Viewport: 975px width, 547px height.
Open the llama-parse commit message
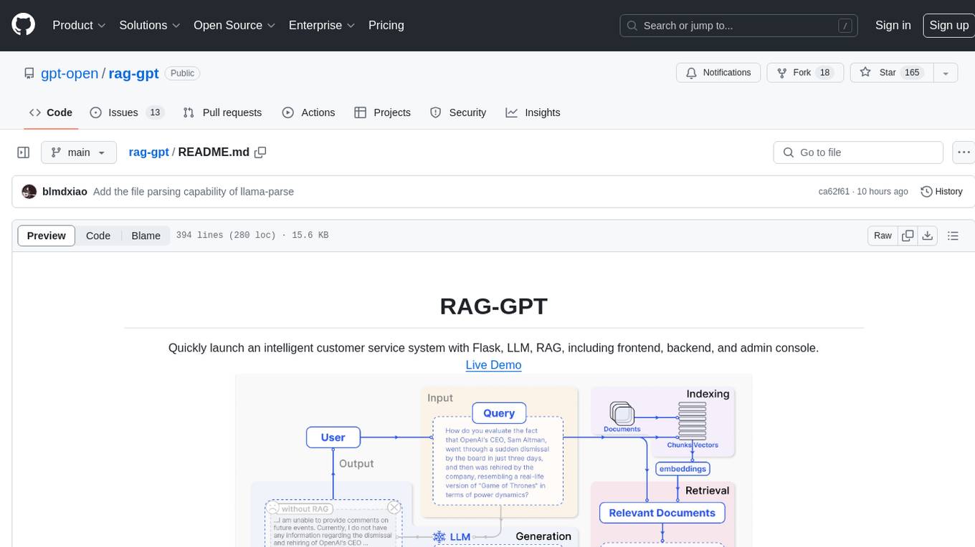(x=194, y=192)
